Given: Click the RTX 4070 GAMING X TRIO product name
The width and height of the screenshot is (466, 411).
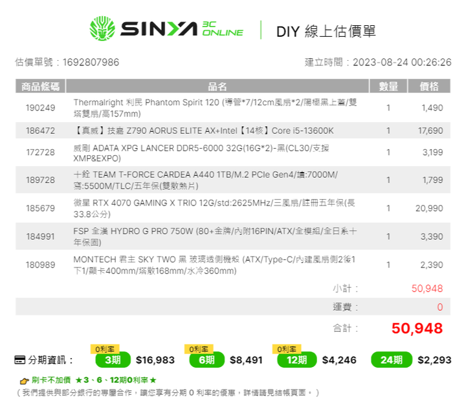Looking at the screenshot, I should coord(214,208).
